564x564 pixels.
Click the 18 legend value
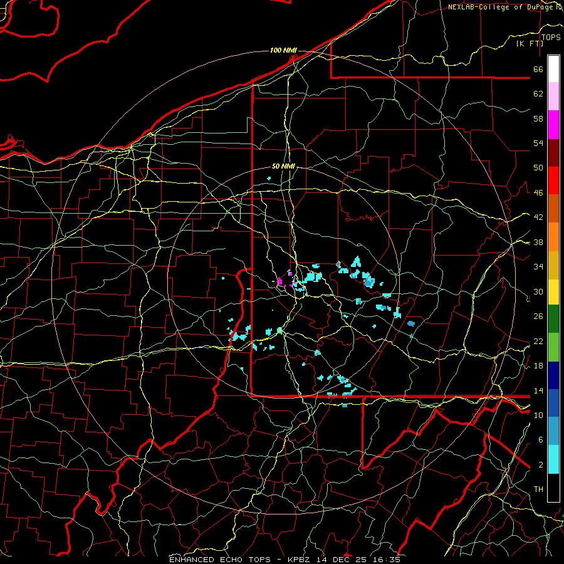[538, 366]
